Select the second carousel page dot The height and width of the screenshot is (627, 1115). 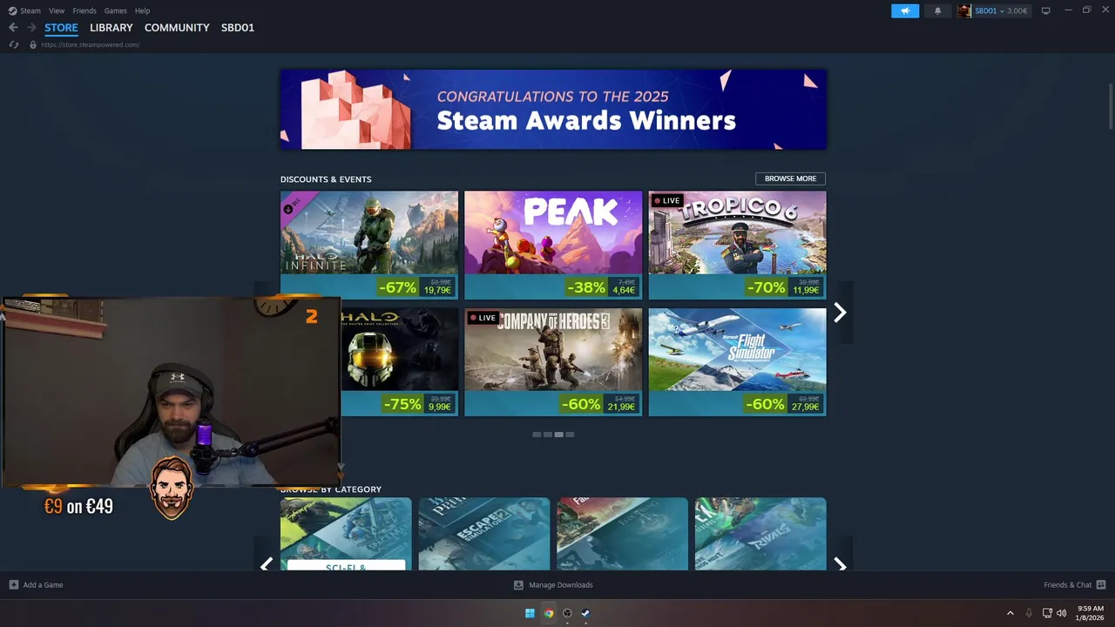(548, 435)
